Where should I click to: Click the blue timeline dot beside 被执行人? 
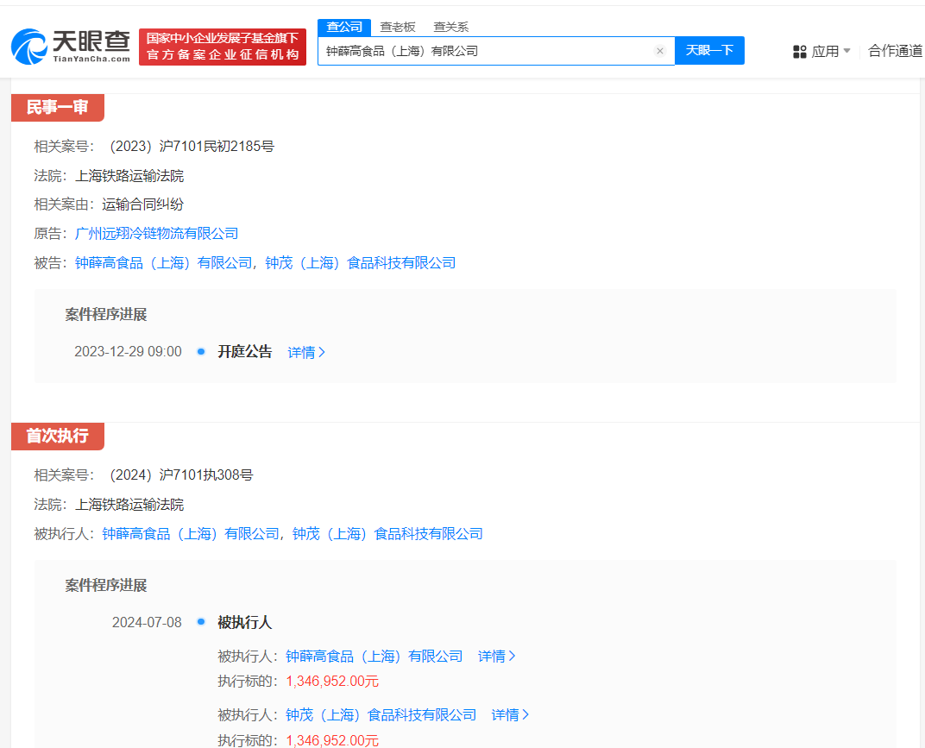[x=200, y=622]
